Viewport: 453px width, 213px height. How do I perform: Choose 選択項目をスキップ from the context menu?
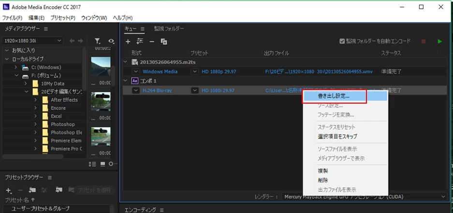coord(345,136)
